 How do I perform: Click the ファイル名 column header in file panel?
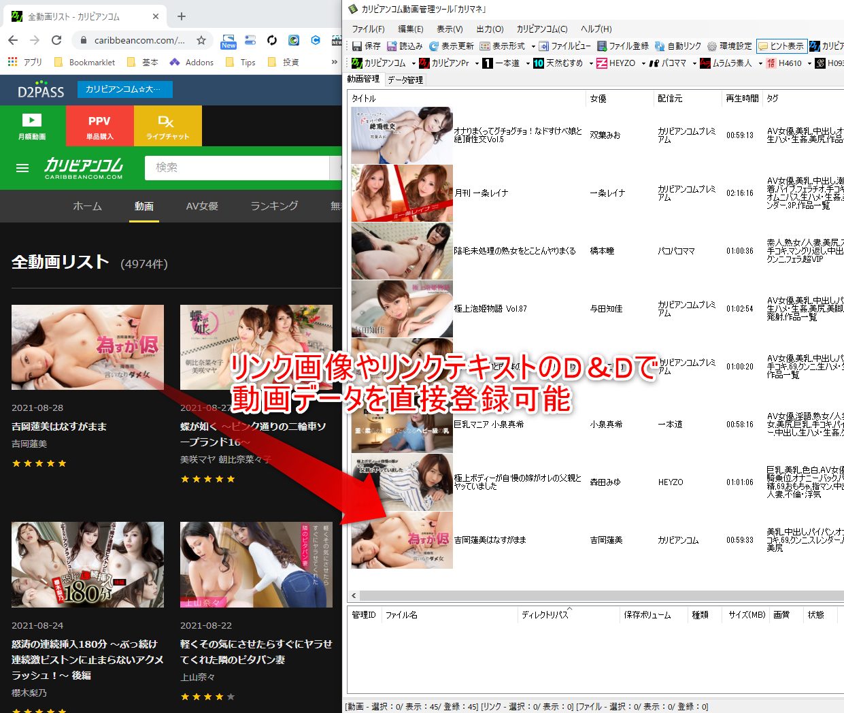449,615
